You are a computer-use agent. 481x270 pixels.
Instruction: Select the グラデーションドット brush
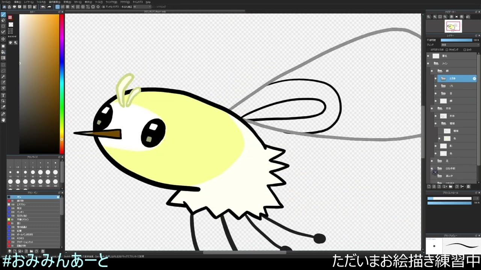tap(33, 242)
